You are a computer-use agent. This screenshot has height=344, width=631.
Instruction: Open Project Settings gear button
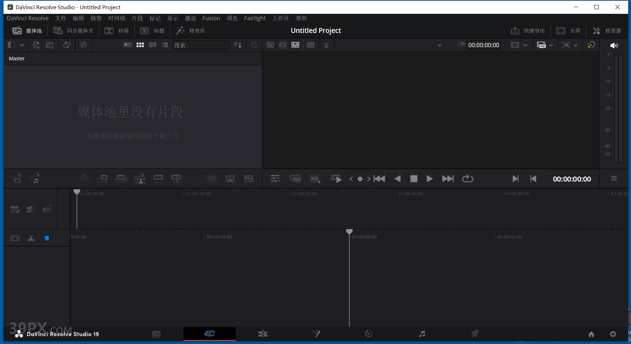coord(613,334)
